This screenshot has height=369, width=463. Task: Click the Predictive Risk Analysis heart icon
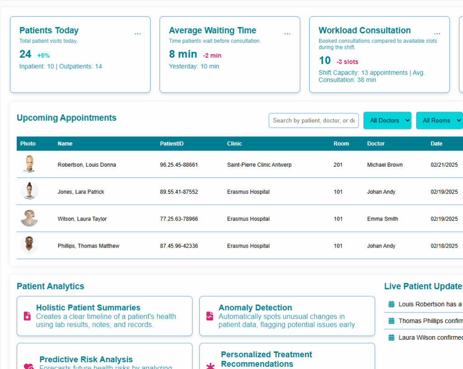pos(28,366)
